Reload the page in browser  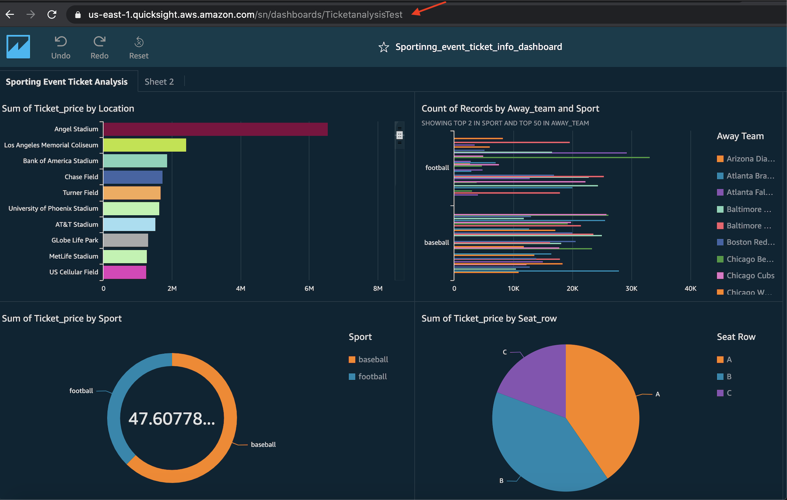(x=52, y=14)
